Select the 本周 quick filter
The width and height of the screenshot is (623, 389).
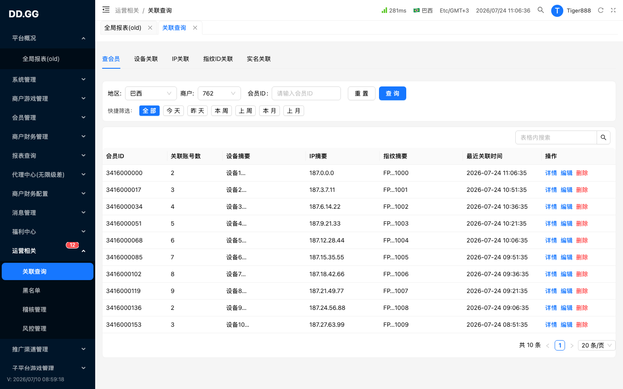pos(222,111)
